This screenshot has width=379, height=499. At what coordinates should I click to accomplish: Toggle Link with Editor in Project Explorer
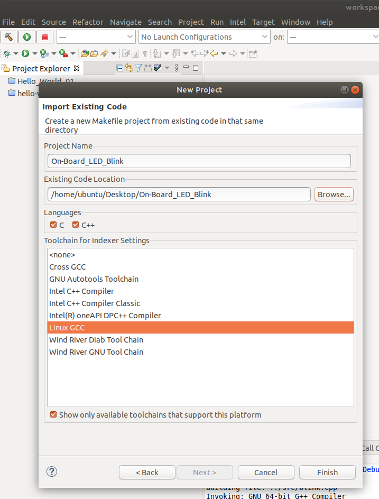[129, 68]
